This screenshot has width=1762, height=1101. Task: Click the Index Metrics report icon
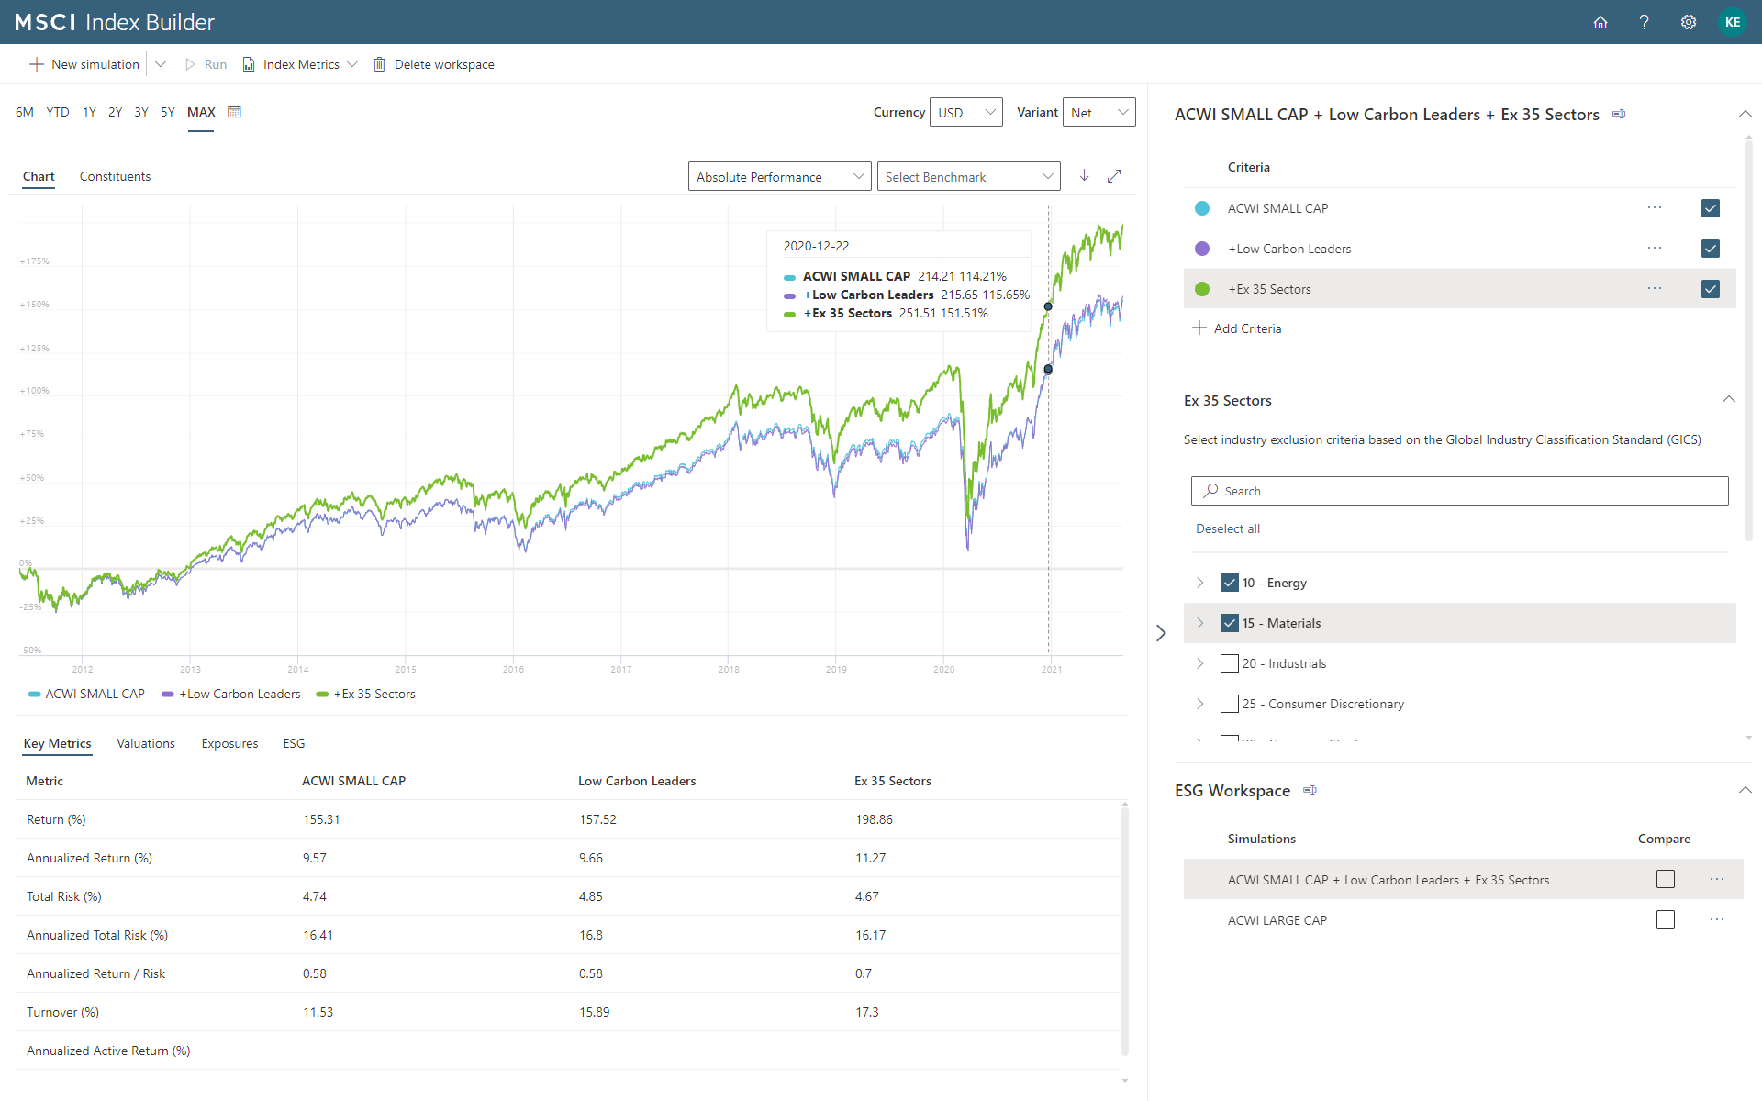249,64
